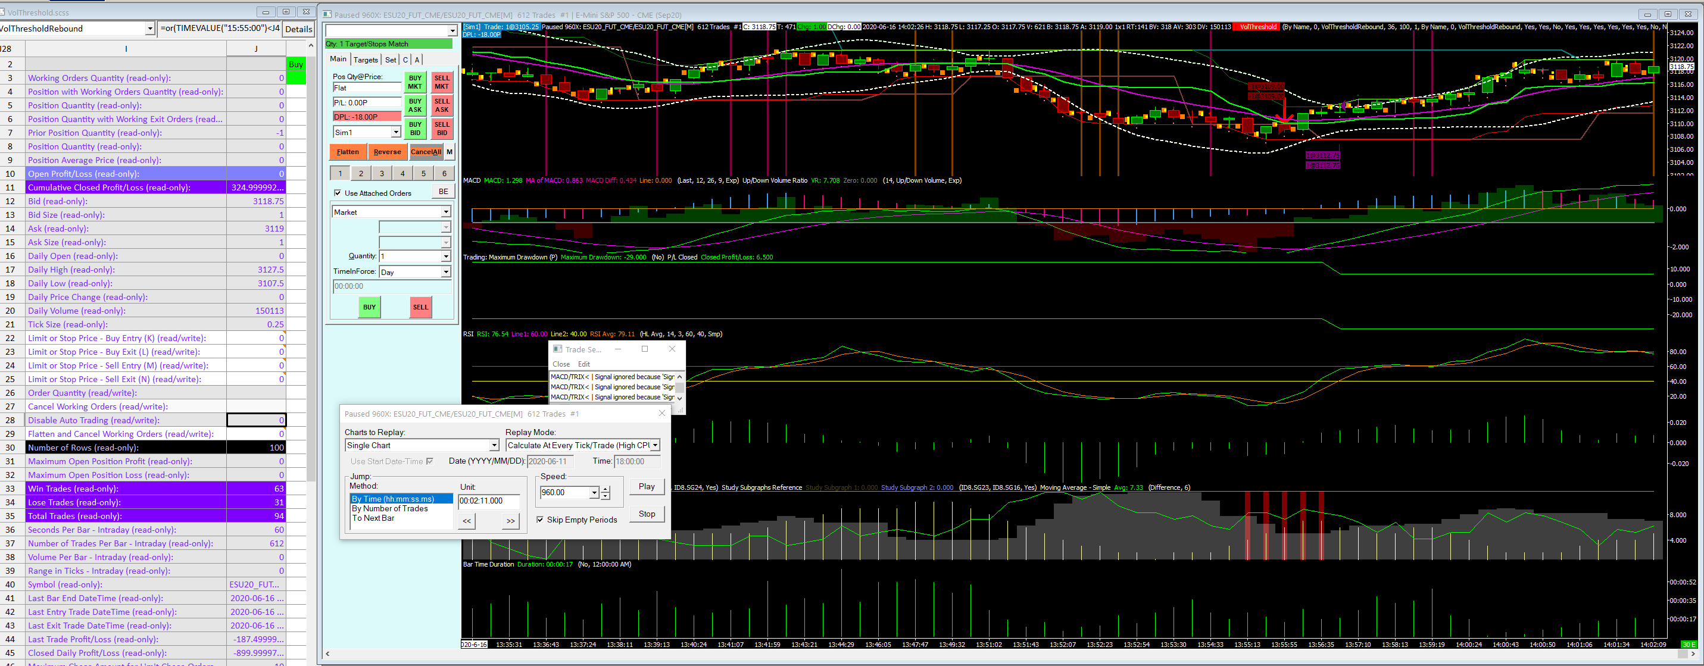
Task: Toggle Use Attached Orders checkbox
Action: point(338,193)
